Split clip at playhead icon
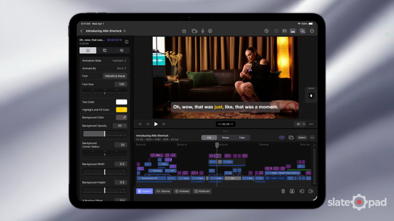Screen dimensions: 394x221 click(292, 191)
